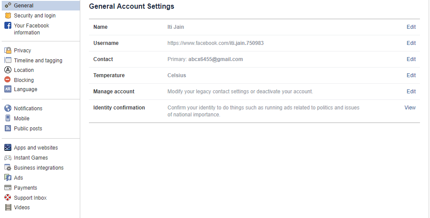Click the Name row label
The height and width of the screenshot is (218, 430).
(x=100, y=27)
